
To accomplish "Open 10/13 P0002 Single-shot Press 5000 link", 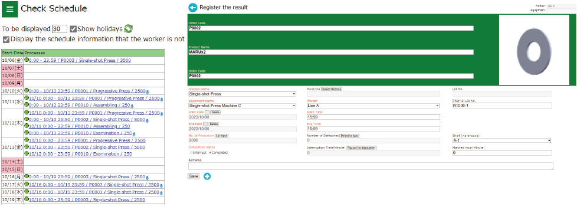I will (87, 147).
